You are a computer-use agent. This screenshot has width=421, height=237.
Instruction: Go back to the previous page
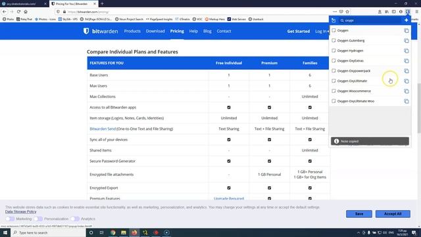[x=5, y=12]
